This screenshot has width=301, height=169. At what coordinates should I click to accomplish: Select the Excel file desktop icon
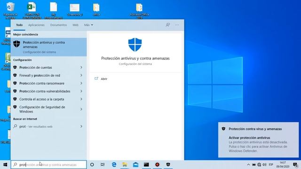click(32, 10)
